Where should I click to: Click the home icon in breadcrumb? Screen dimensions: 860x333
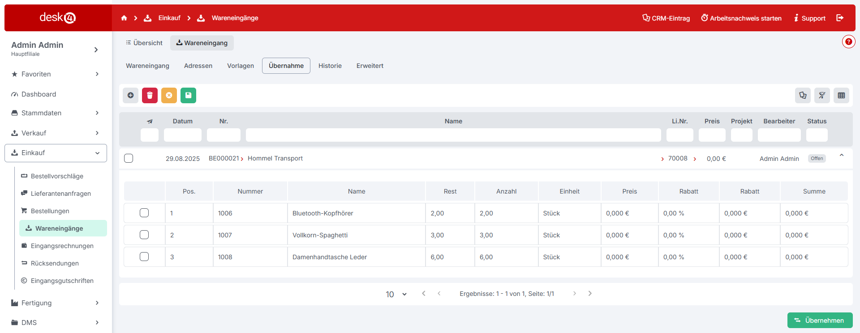(124, 18)
